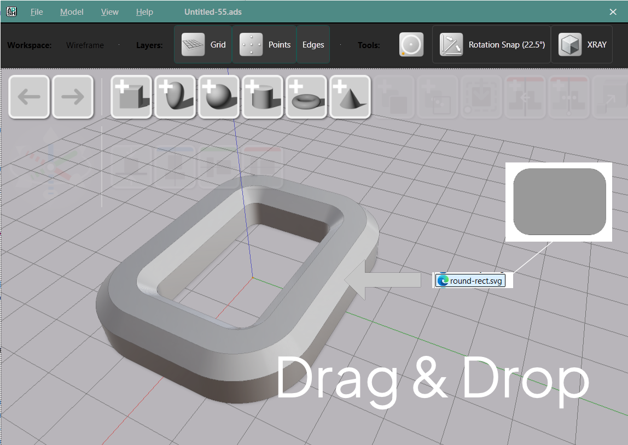Viewport: 628px width, 445px height.
Task: Open the Model menu
Action: (71, 11)
